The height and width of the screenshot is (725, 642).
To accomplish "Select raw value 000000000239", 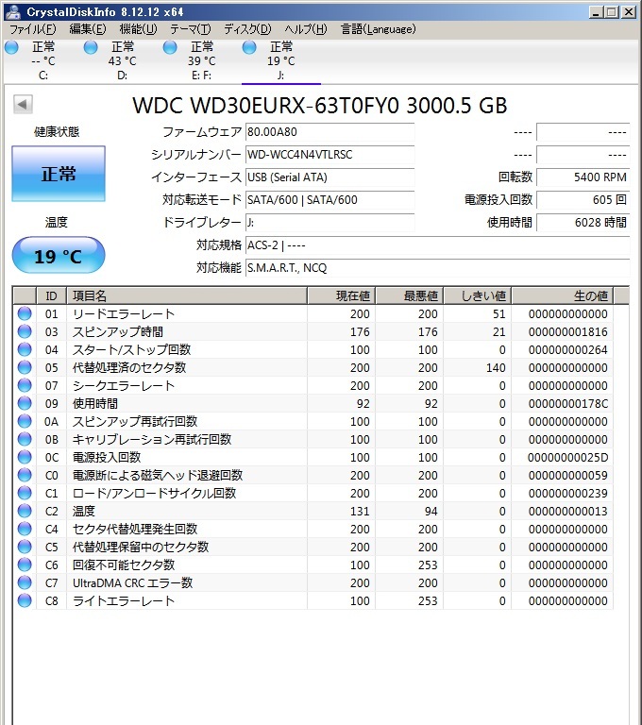I will tap(568, 494).
